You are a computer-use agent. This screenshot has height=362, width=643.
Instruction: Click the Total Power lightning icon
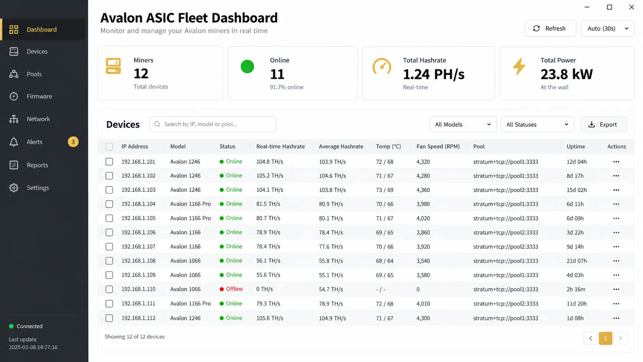[519, 66]
